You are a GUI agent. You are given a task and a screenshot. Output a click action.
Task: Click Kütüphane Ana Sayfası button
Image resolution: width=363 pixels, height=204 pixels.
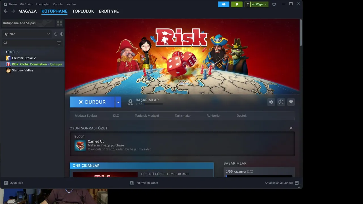[x=28, y=23]
